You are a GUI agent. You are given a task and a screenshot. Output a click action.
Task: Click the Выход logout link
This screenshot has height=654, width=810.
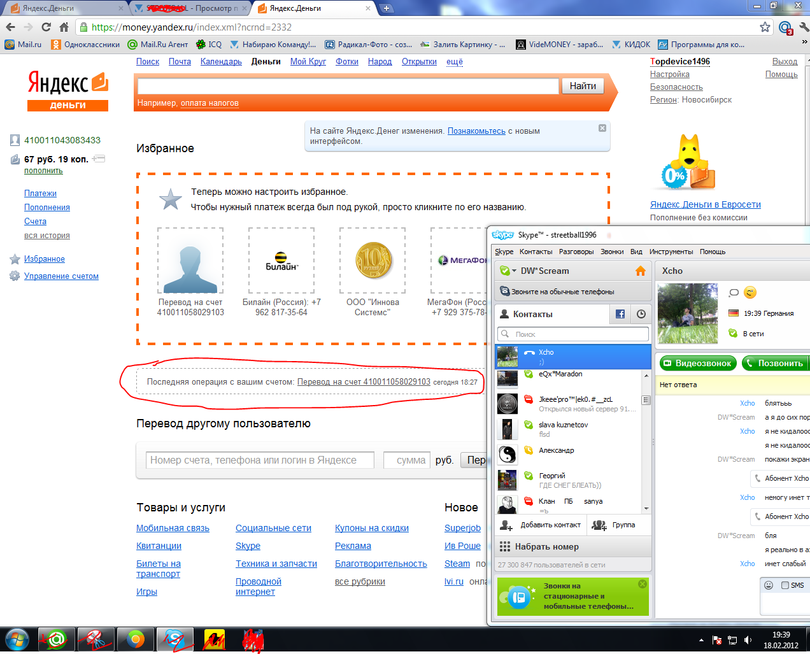point(785,62)
